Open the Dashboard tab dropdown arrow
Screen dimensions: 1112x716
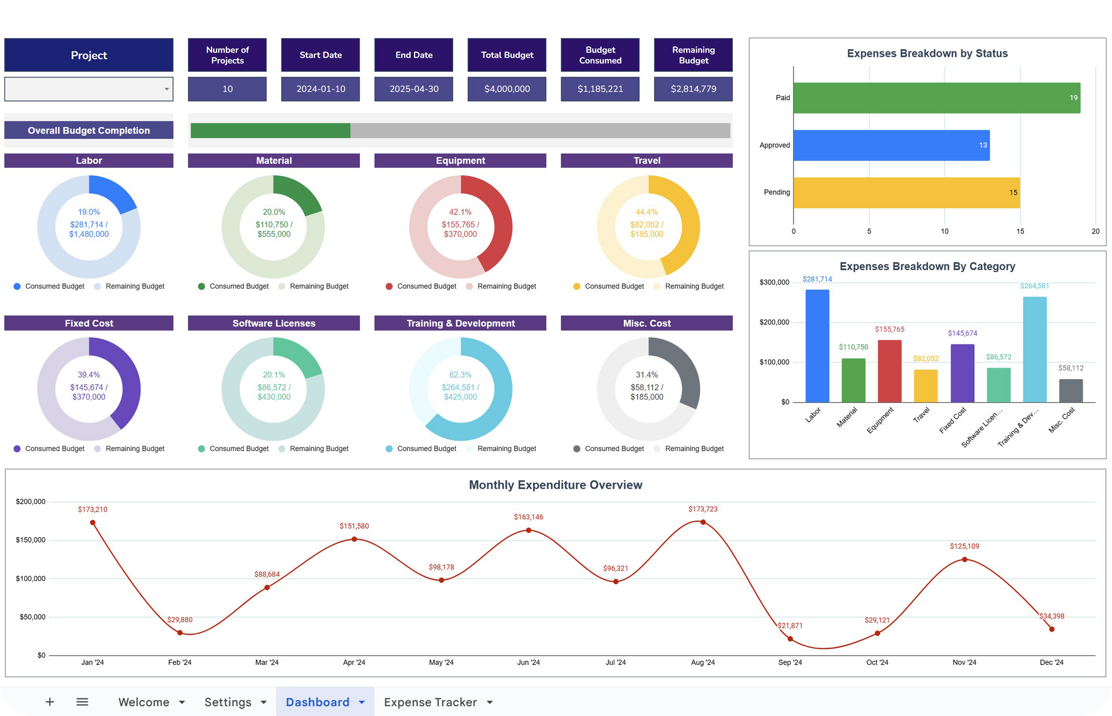click(362, 702)
